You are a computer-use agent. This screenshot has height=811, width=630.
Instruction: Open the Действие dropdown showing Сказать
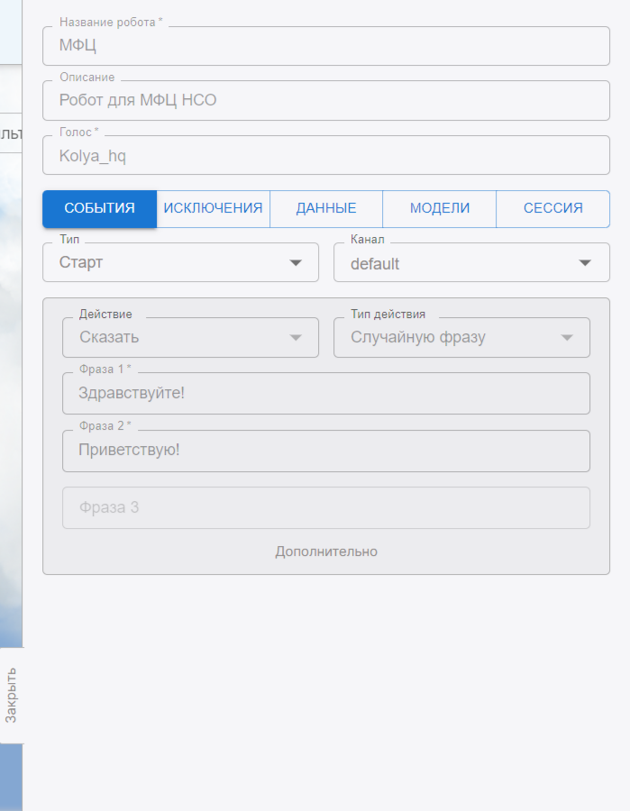click(x=180, y=338)
